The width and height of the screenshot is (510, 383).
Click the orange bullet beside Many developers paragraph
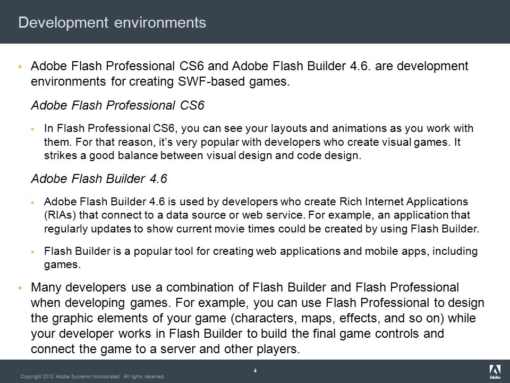coord(20,288)
